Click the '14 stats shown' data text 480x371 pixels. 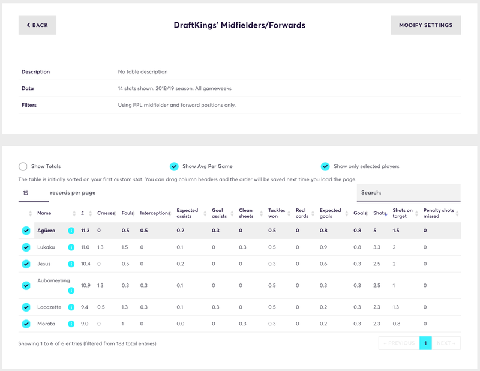[175, 88]
